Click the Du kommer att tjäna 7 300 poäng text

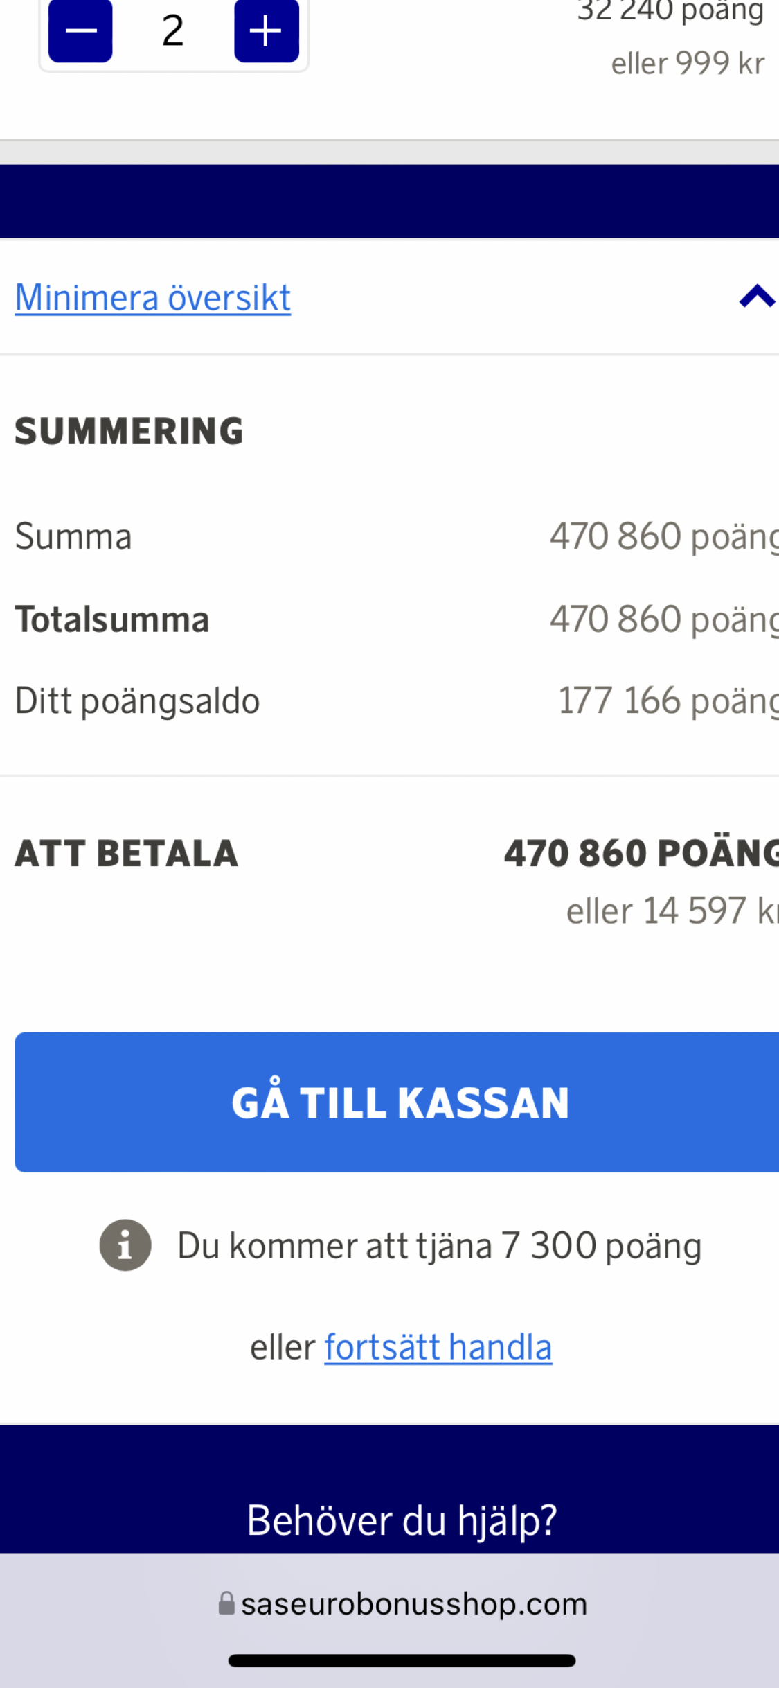(440, 1245)
